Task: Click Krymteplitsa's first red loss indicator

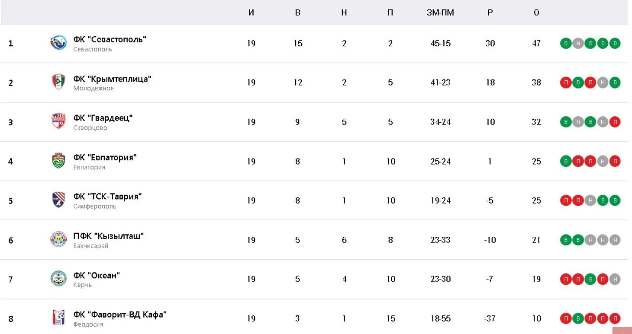Action: point(566,83)
